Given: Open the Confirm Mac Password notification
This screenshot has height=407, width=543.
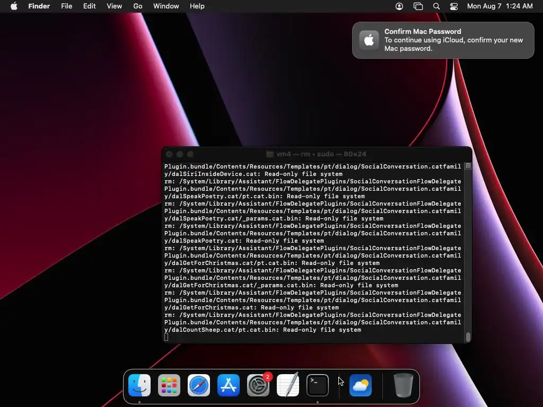Looking at the screenshot, I should click(443, 40).
